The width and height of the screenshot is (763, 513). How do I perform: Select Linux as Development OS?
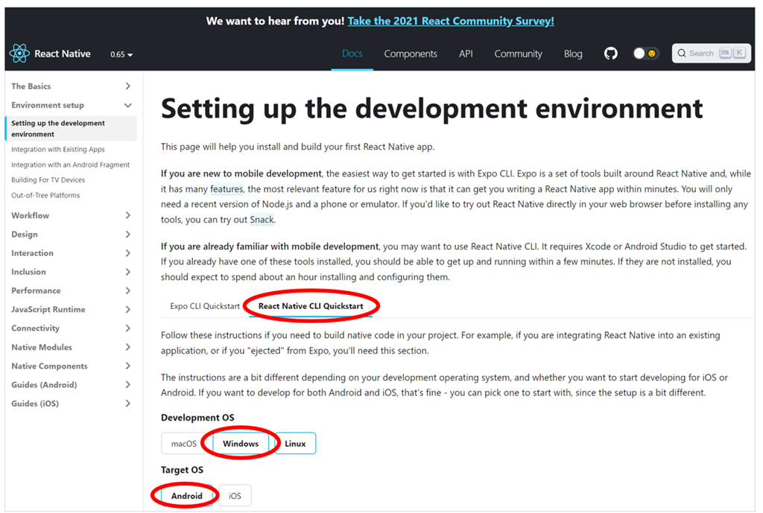point(295,442)
